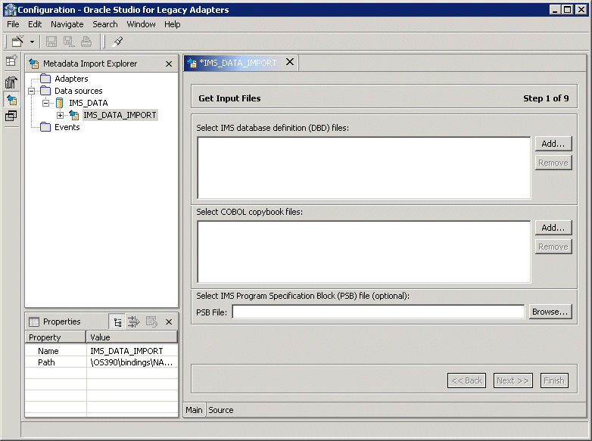Select the Adapters folder in tree
This screenshot has height=441, width=592.
(71, 79)
